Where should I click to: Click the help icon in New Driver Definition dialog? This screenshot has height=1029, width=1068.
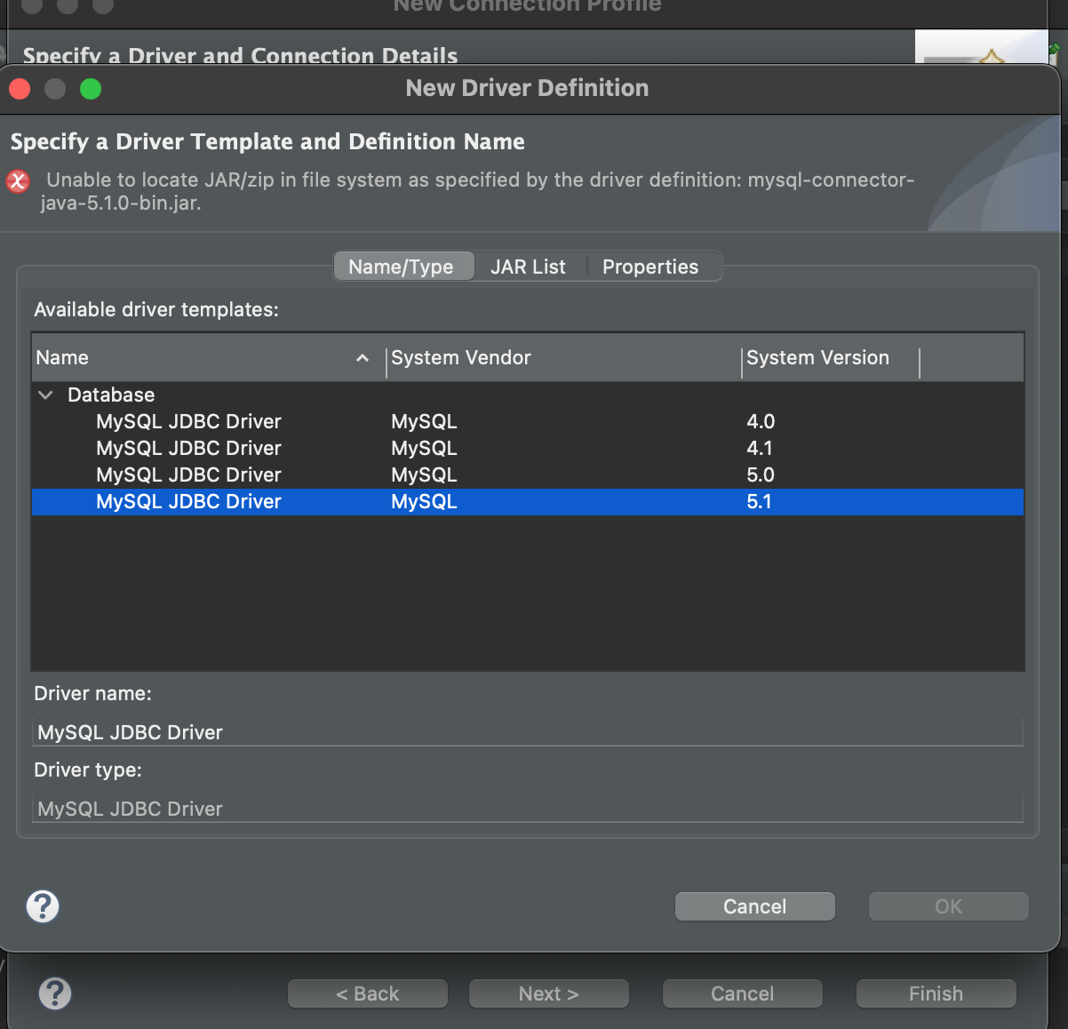pos(43,906)
